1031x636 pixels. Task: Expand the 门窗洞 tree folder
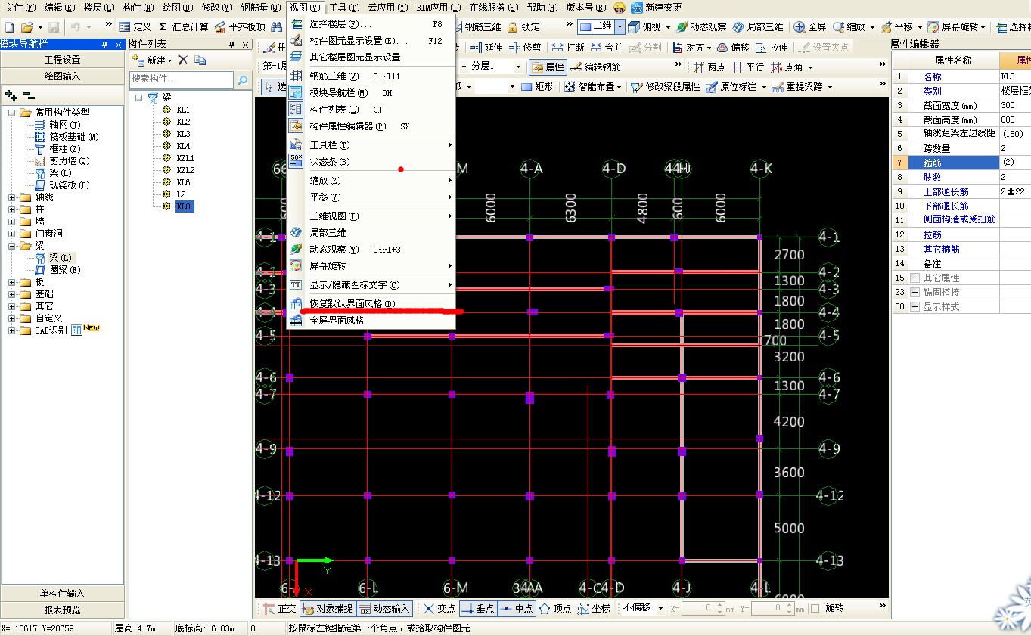12,234
